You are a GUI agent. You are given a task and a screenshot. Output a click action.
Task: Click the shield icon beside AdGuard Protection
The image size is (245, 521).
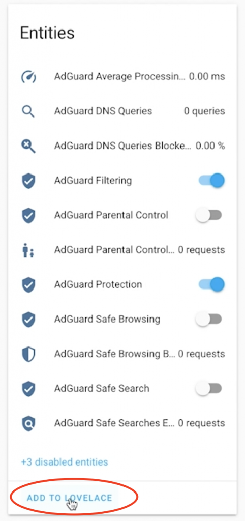pyautogui.click(x=28, y=285)
